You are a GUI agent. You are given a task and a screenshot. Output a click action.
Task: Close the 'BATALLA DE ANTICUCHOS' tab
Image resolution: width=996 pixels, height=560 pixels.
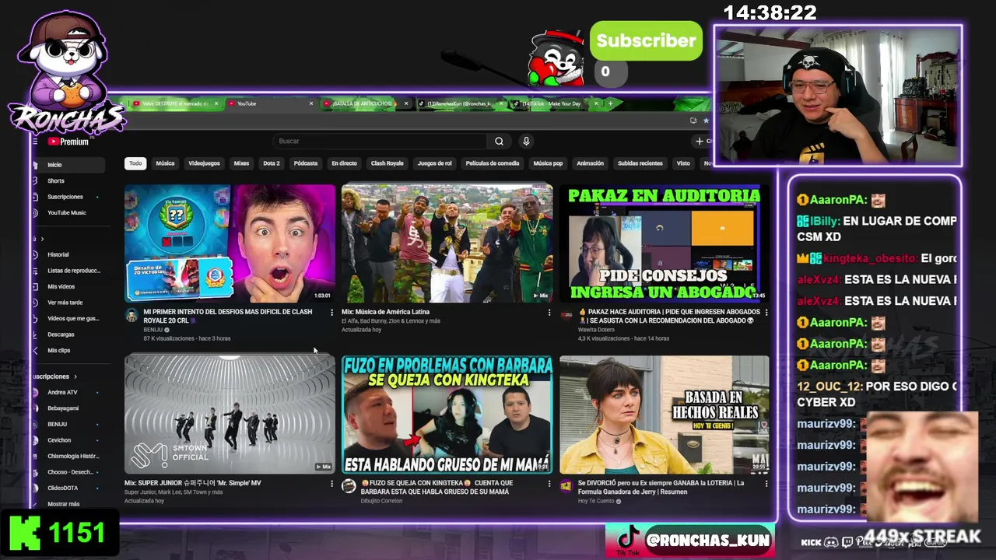[406, 103]
